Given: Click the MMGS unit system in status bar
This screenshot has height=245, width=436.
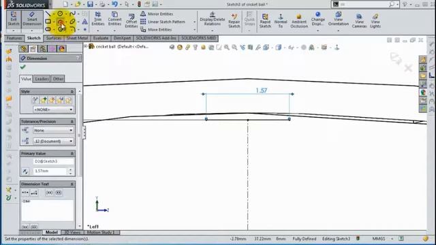Looking at the screenshot, I should 379,239.
